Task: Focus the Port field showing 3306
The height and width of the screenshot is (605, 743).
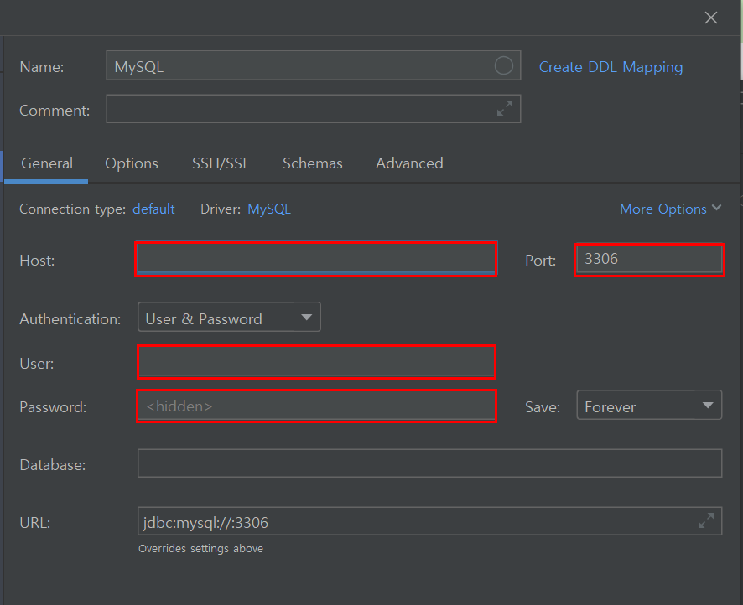Action: tap(649, 260)
